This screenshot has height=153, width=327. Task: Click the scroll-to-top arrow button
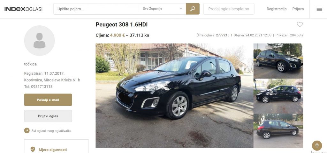tap(317, 146)
